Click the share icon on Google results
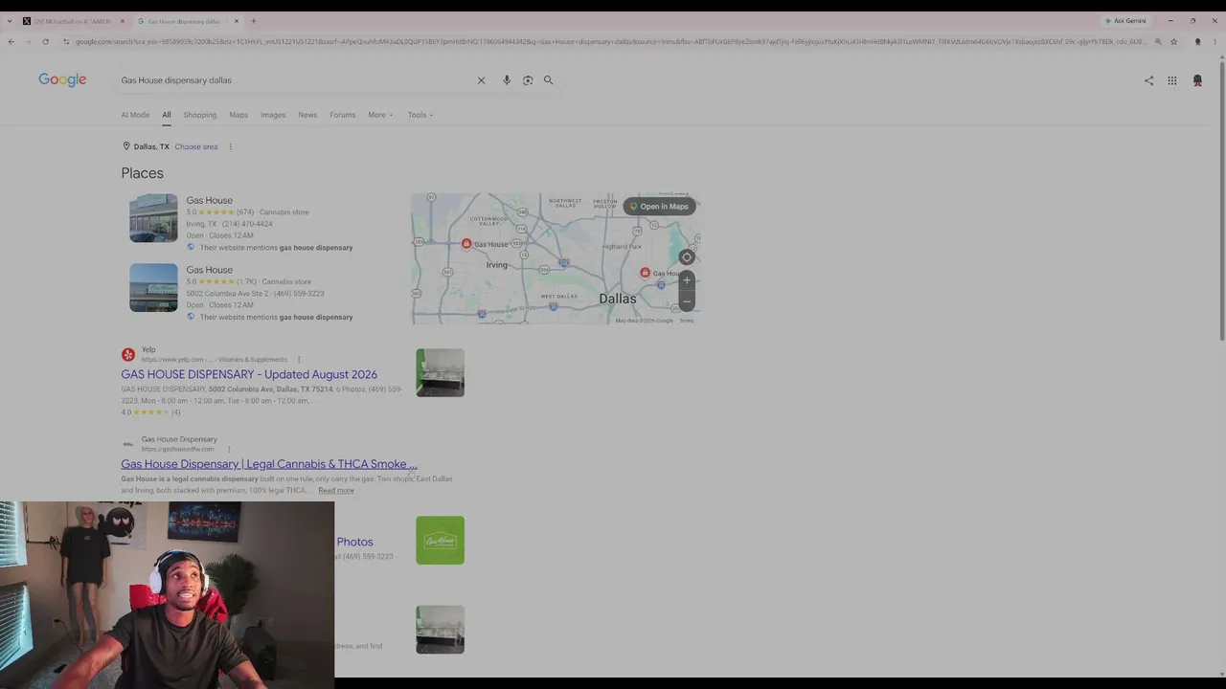Viewport: 1226px width, 689px height. pos(1149,81)
